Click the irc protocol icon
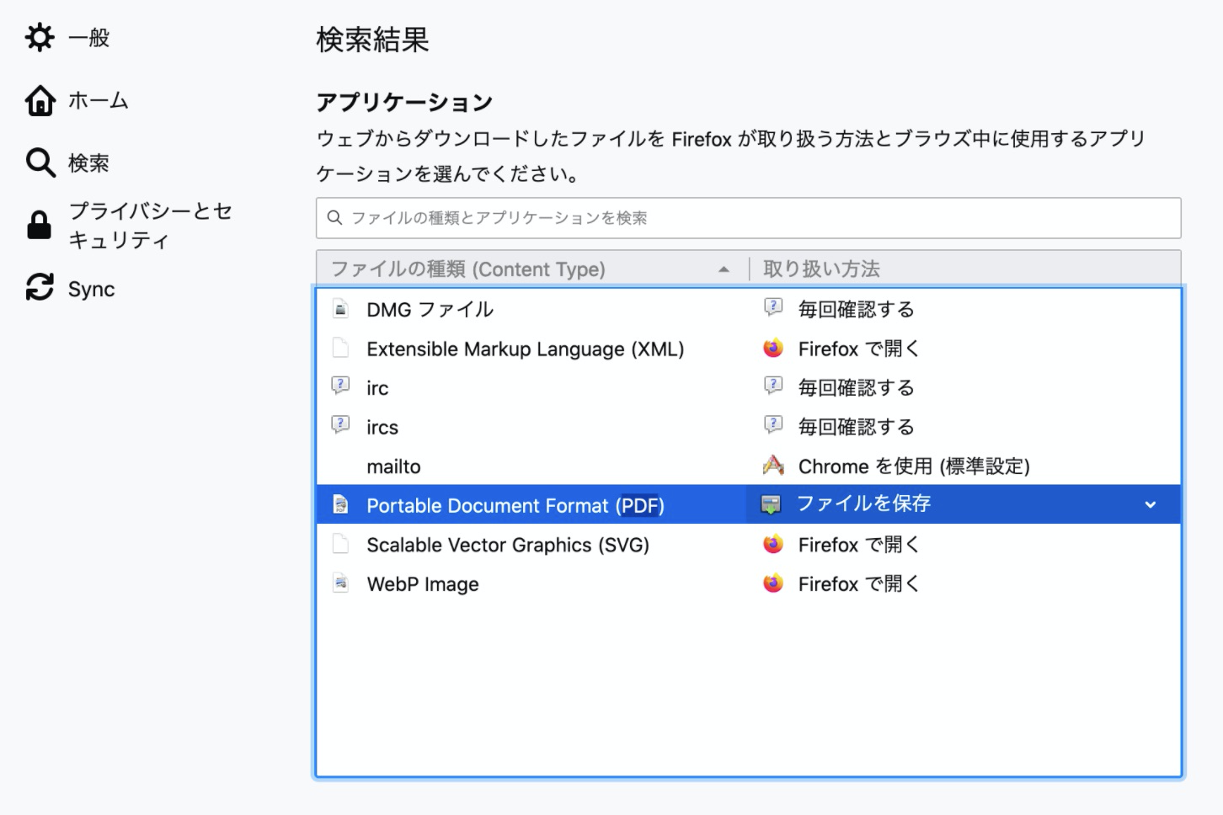The height and width of the screenshot is (815, 1223). pyautogui.click(x=341, y=386)
